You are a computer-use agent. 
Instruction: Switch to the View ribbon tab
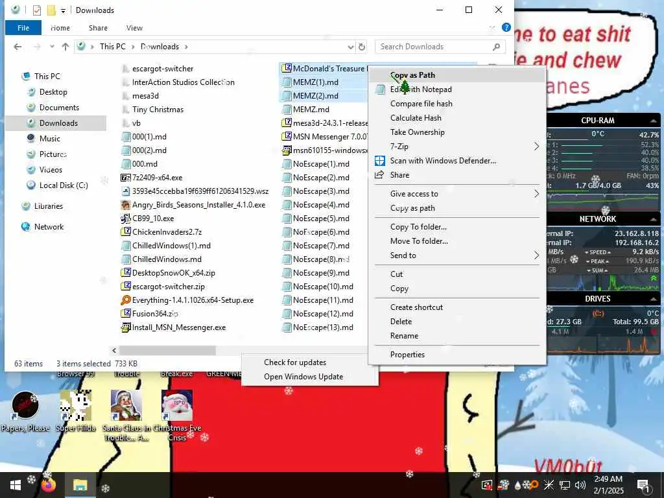pyautogui.click(x=134, y=28)
